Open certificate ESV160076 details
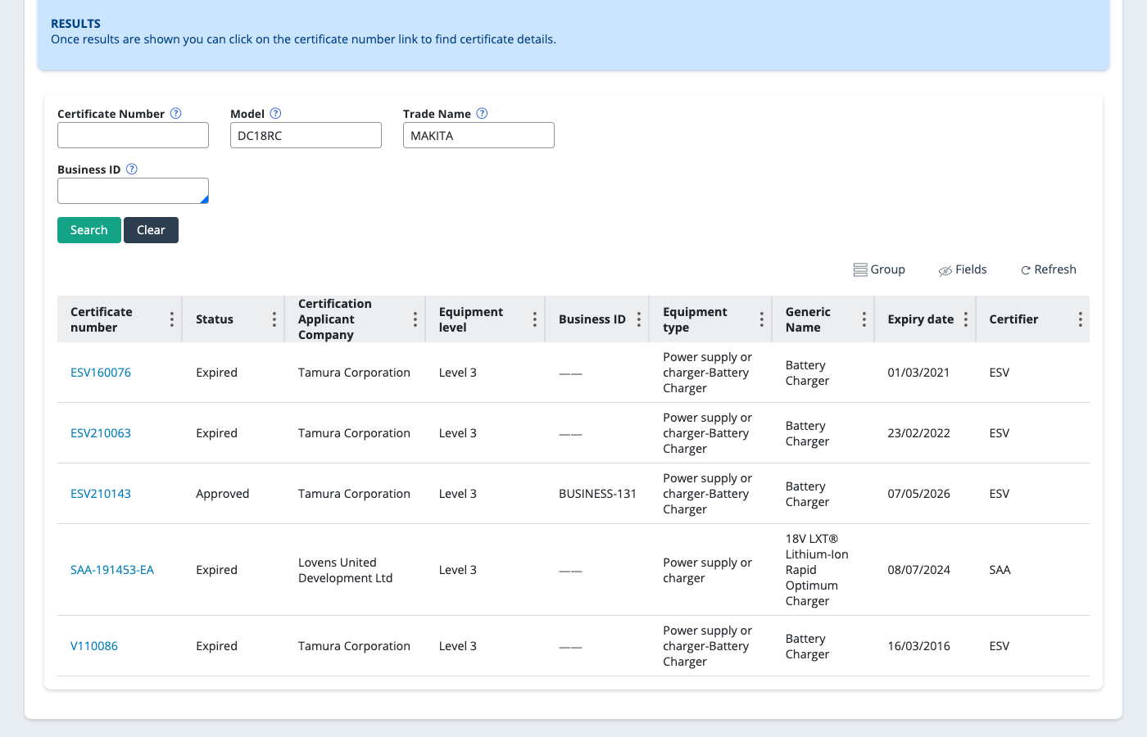This screenshot has height=737, width=1147. coord(100,372)
